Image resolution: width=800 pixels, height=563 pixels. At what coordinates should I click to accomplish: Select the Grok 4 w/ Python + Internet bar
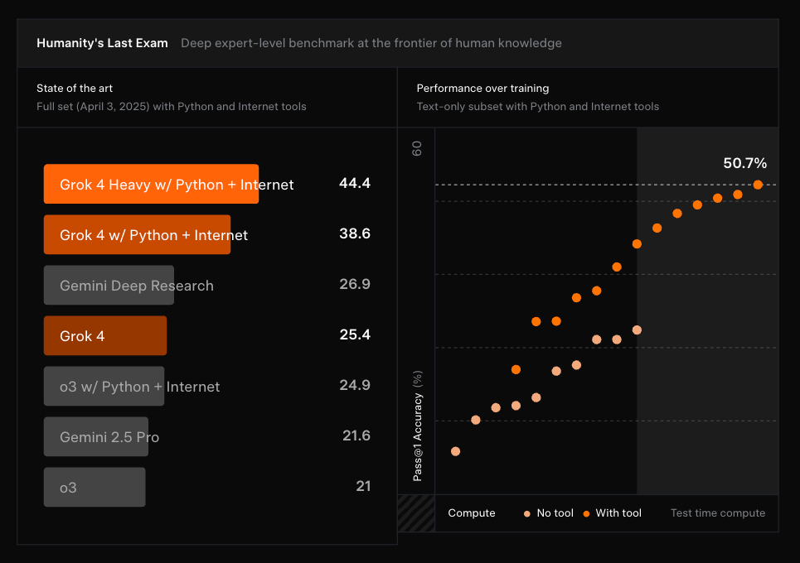click(138, 234)
